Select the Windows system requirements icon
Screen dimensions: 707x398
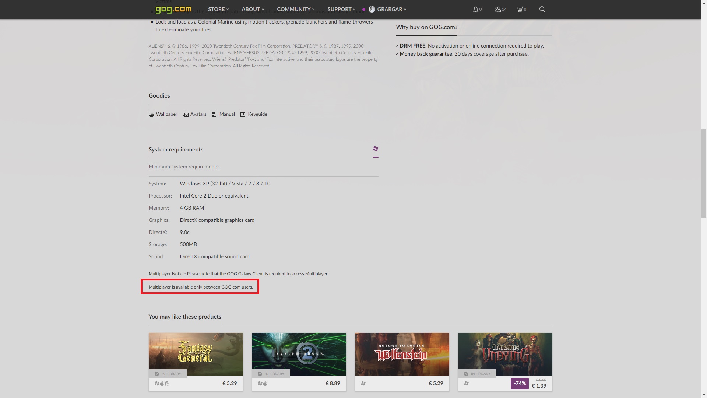[376, 149]
